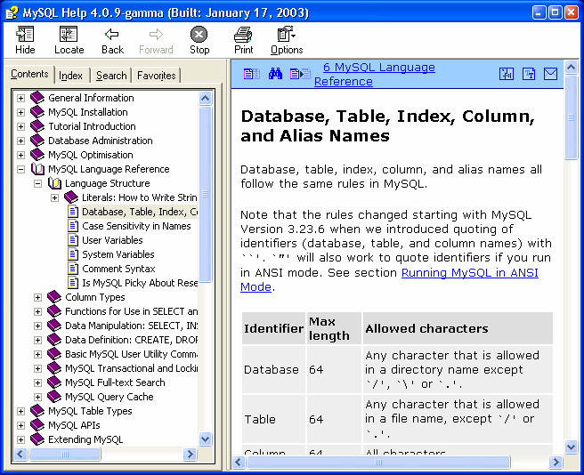Switch to the Contents tab

[29, 74]
